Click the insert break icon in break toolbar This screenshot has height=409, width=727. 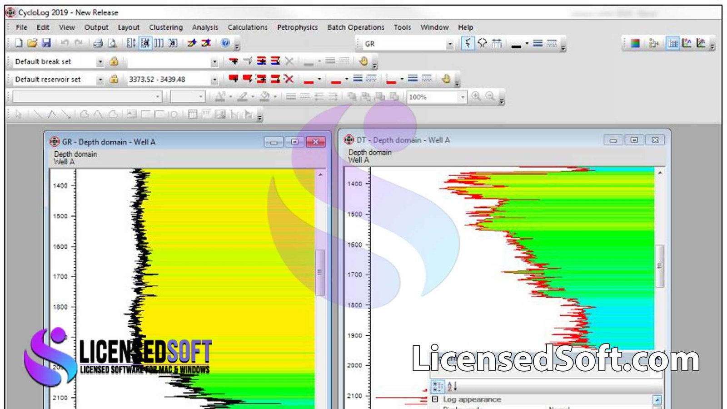click(x=234, y=61)
